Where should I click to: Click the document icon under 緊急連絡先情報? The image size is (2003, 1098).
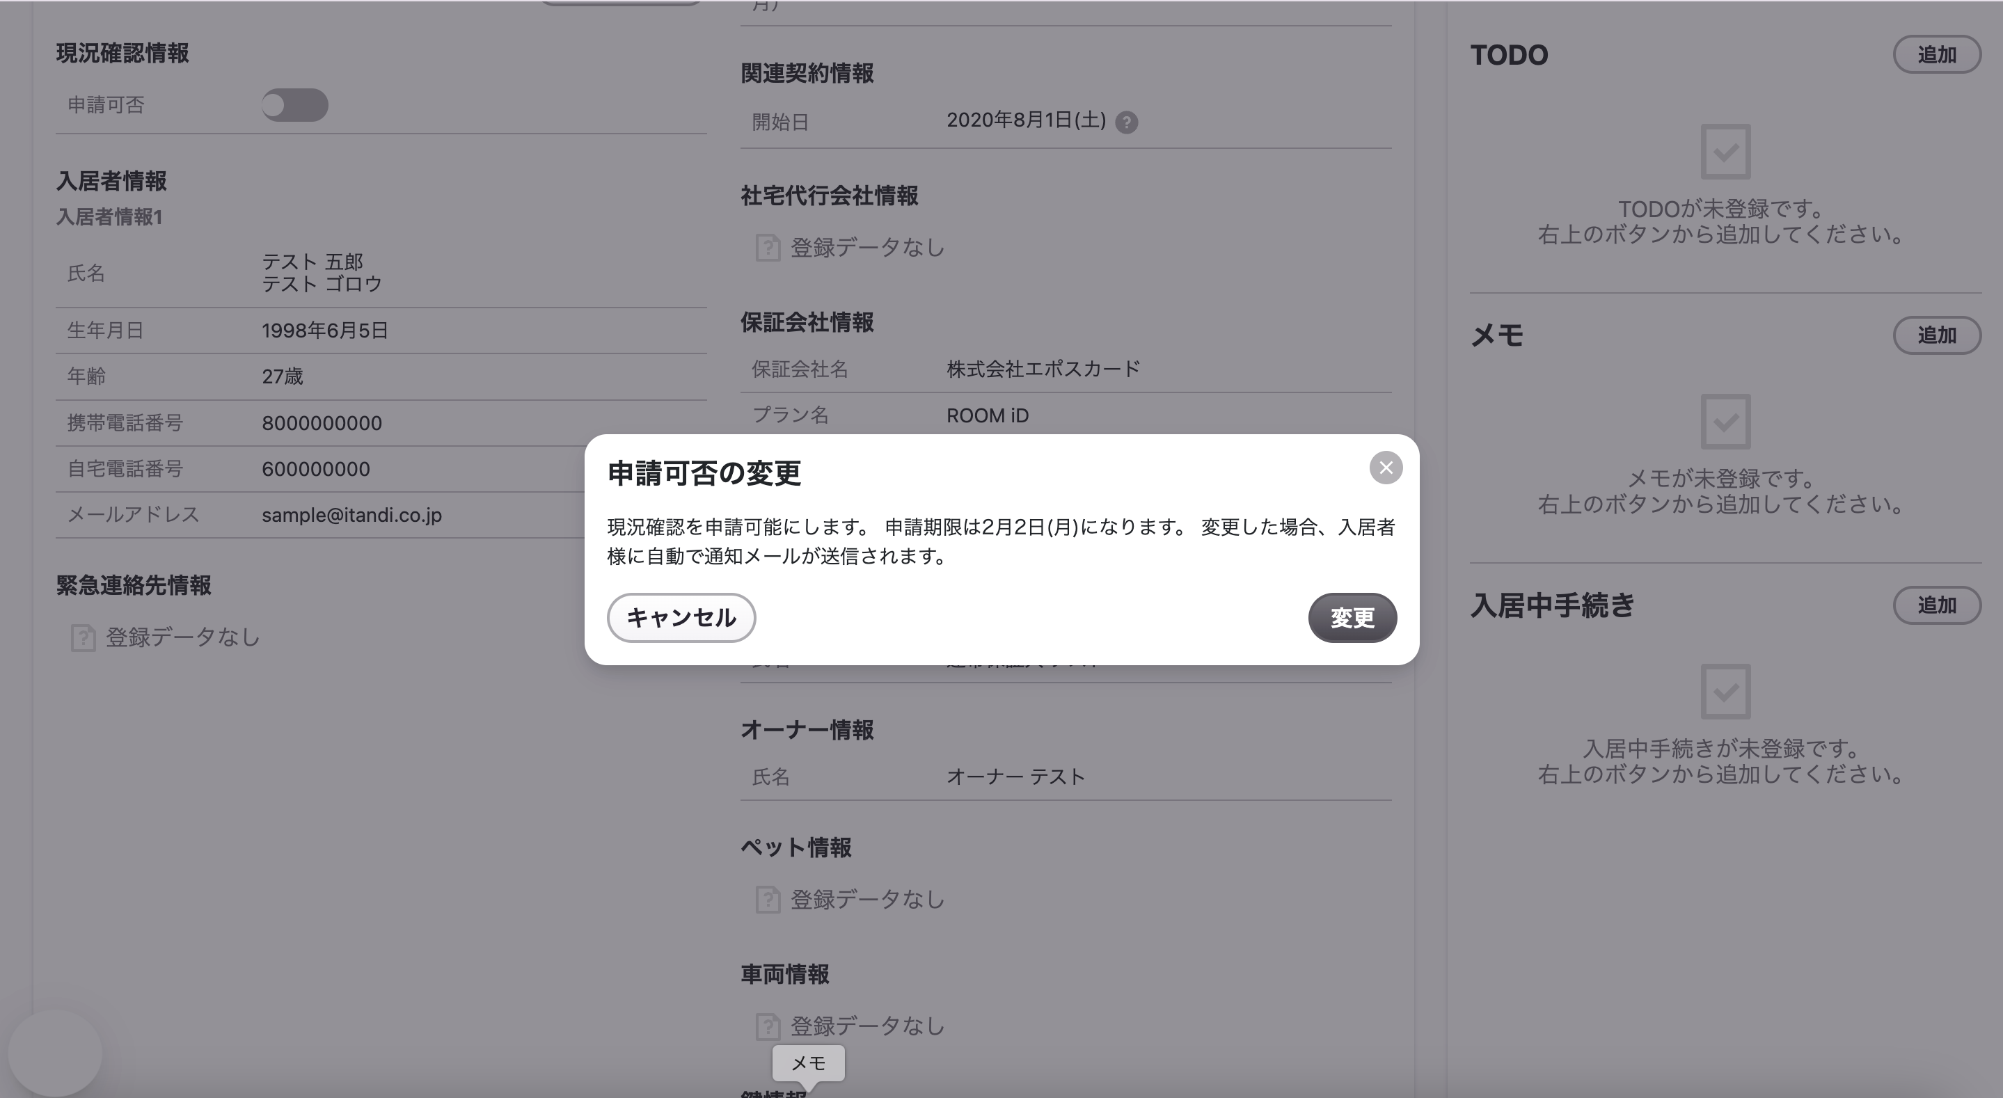click(x=82, y=637)
